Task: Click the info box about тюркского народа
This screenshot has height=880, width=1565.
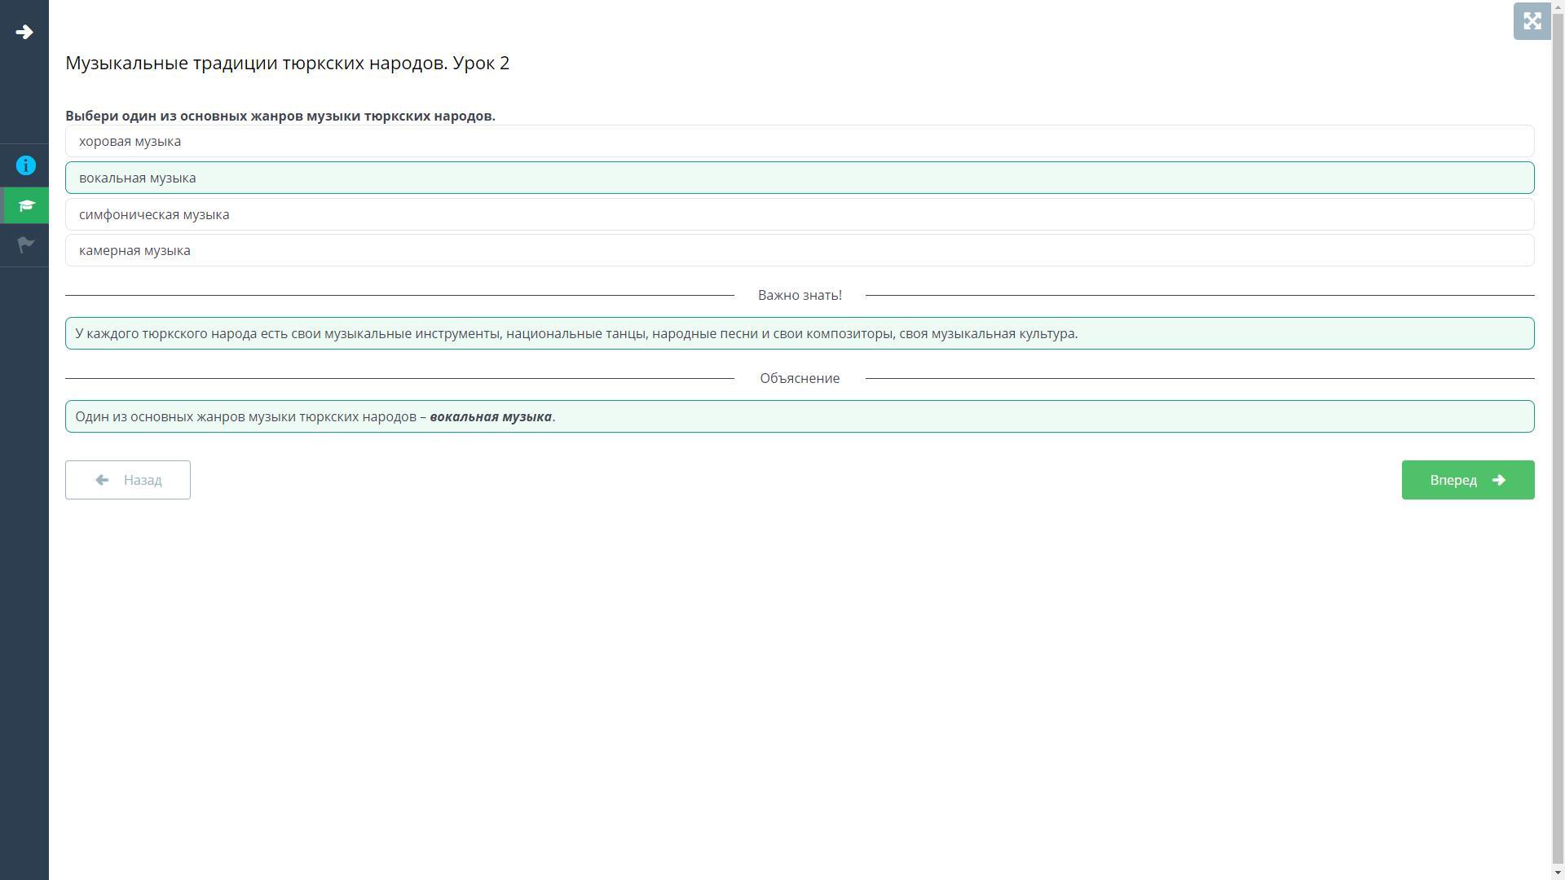Action: (x=799, y=333)
